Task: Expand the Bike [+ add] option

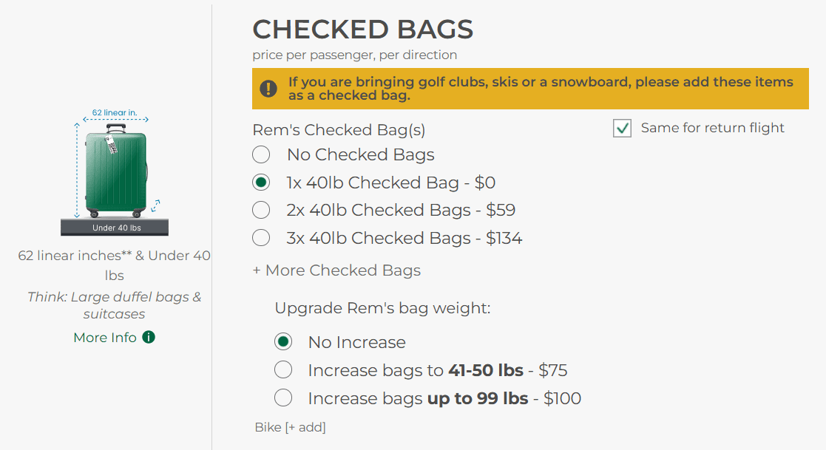Action: click(x=291, y=427)
